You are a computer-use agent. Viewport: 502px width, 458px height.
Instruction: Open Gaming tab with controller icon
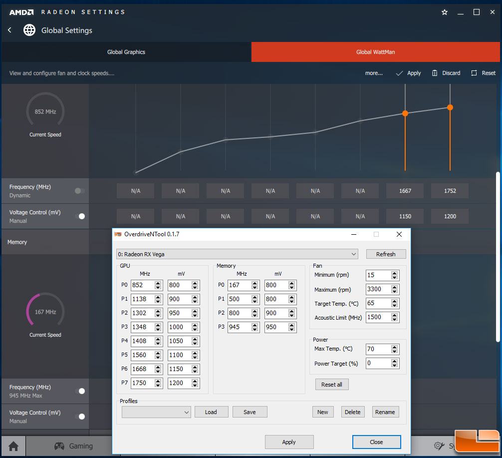click(x=74, y=446)
